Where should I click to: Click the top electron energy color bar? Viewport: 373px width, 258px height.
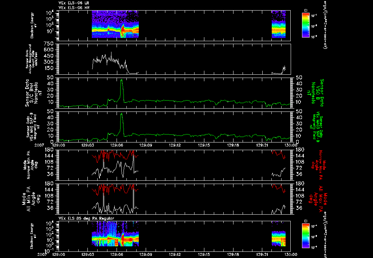[306, 25]
